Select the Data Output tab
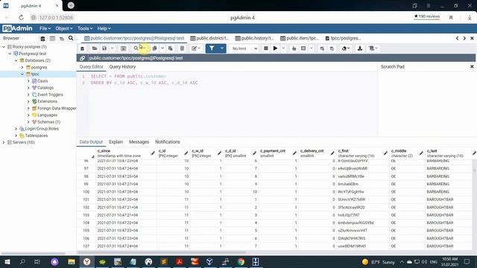 (91, 142)
